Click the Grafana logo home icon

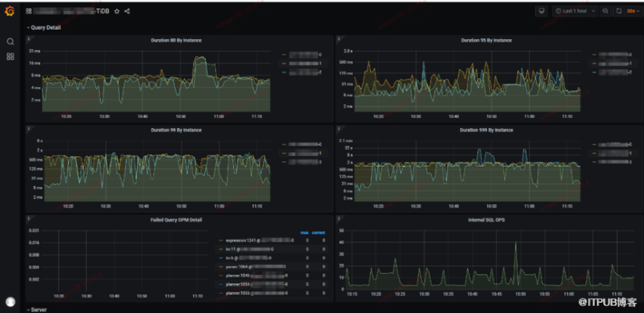click(x=10, y=12)
